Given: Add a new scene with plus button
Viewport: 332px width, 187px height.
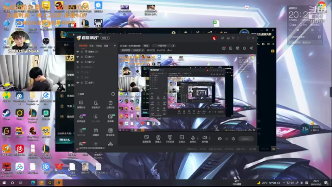Looking at the screenshot, I should (x=115, y=46).
